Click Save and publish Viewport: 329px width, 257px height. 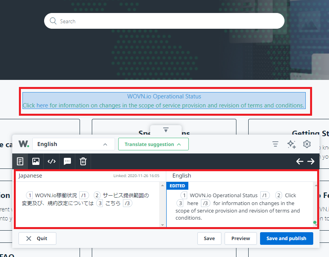click(x=286, y=238)
